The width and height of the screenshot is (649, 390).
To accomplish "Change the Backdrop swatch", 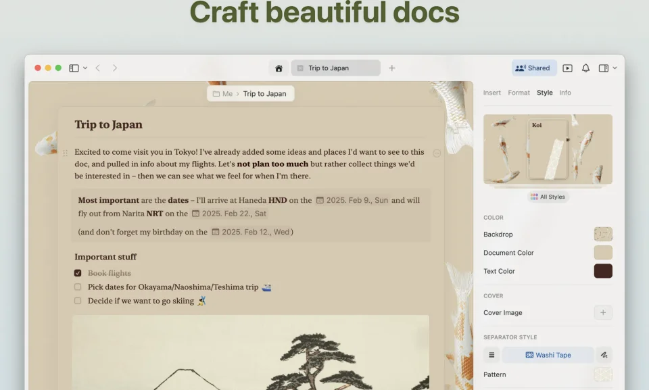I will (x=603, y=235).
